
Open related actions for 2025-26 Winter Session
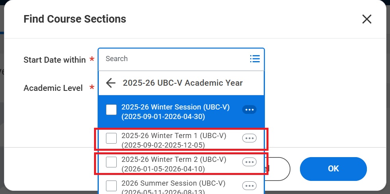[x=249, y=109]
